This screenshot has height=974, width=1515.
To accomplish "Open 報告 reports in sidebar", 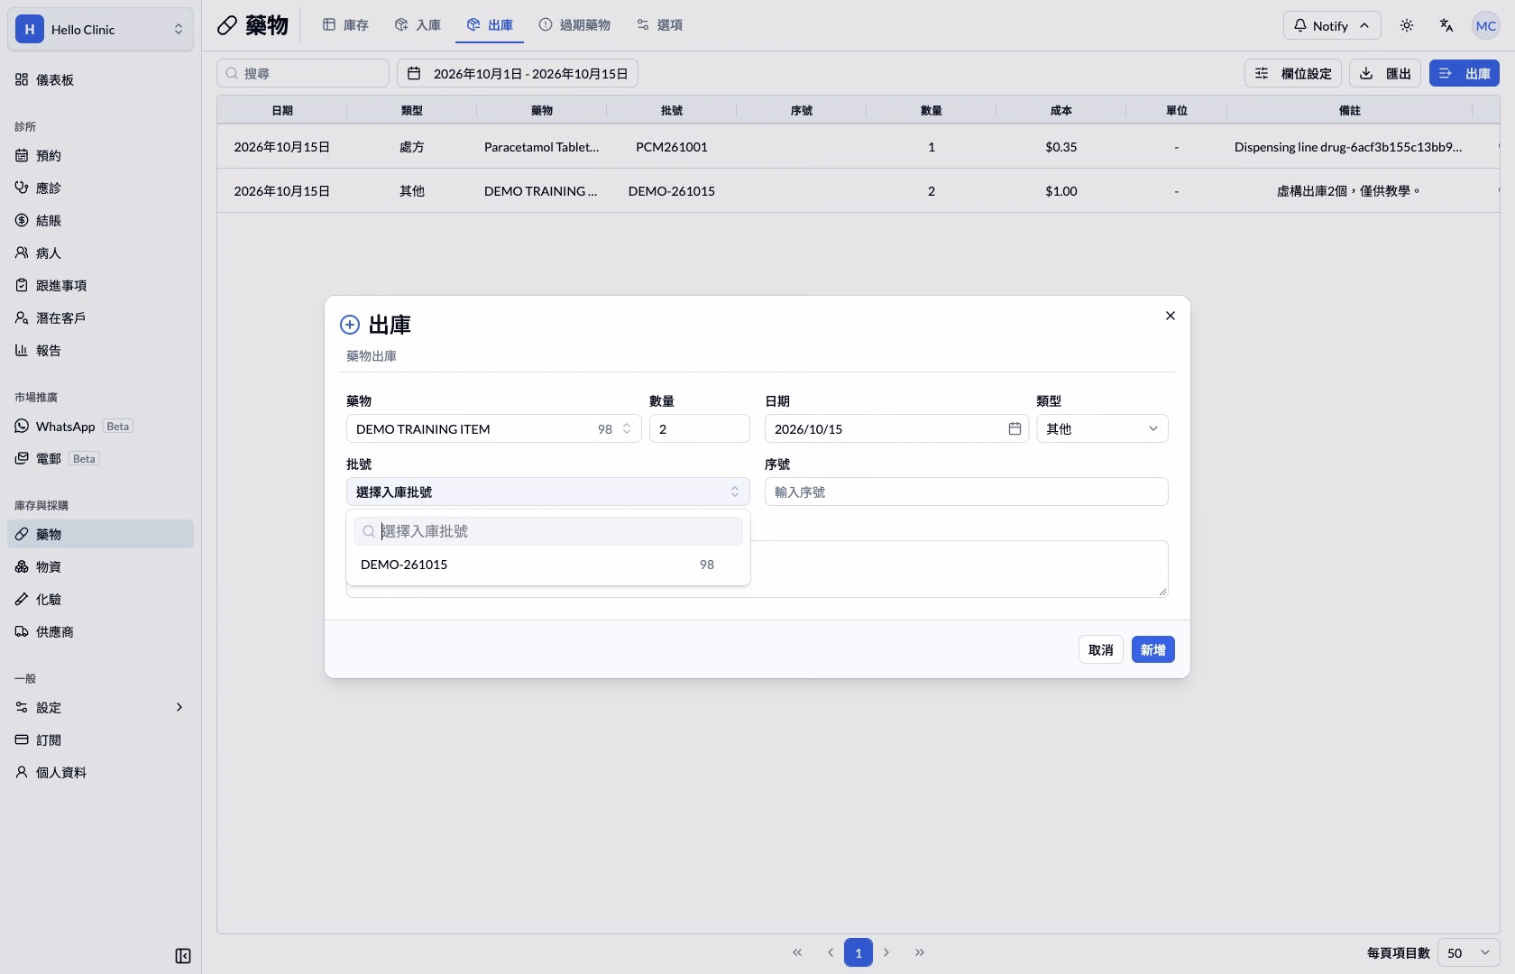I will (100, 350).
